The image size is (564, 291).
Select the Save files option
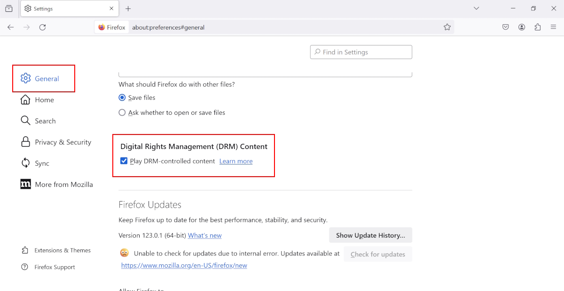pyautogui.click(x=122, y=97)
